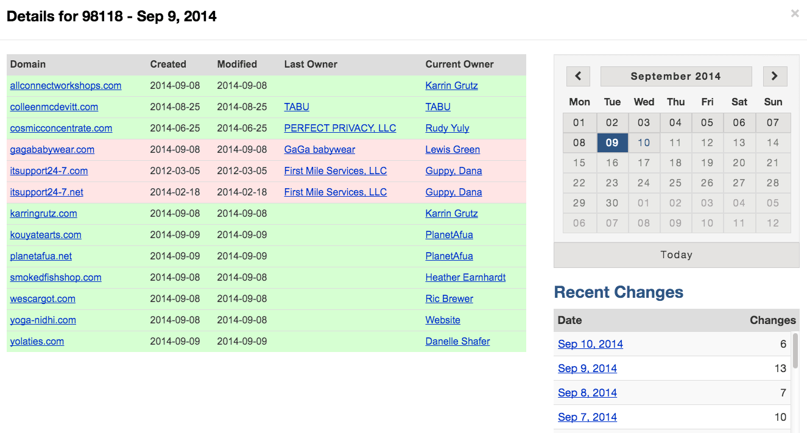Click the Last Owner column header
The height and width of the screenshot is (433, 807).
coord(311,64)
